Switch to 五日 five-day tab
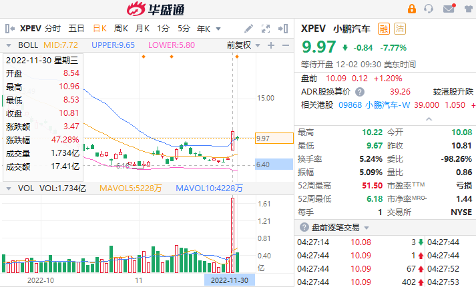The width and height of the screenshot is (476, 287). coord(76,29)
